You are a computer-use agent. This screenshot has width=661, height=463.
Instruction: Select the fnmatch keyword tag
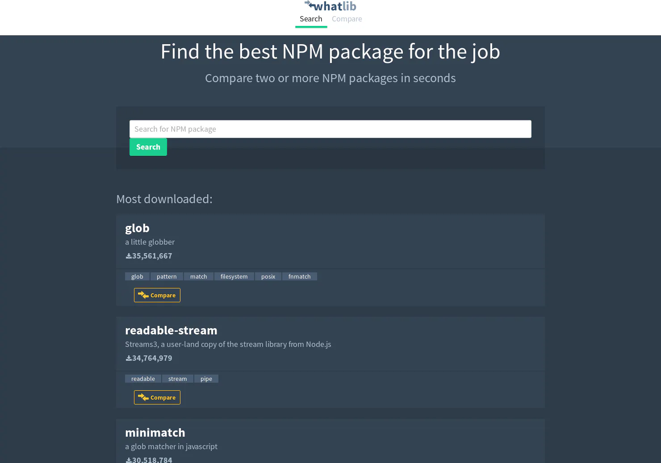coord(300,276)
